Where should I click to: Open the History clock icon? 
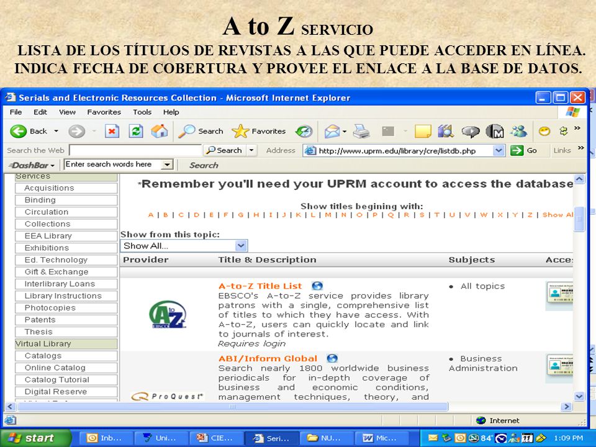(x=304, y=132)
